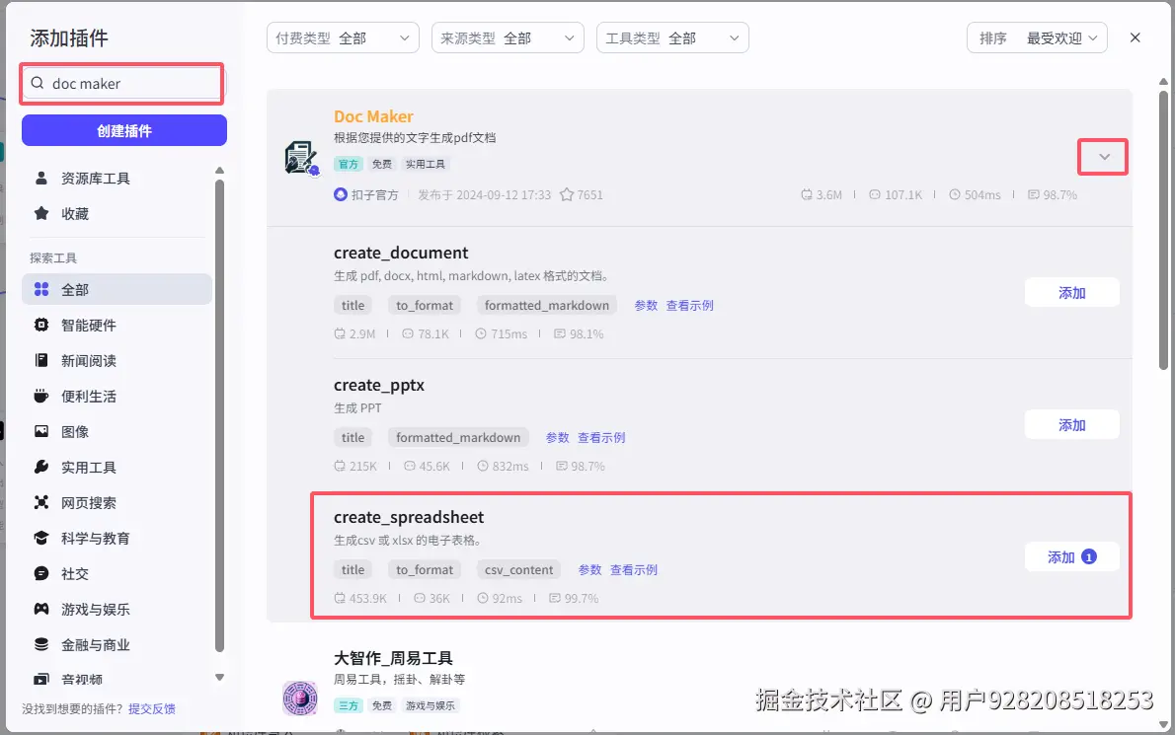Click the 收藏 star icon

coord(41,213)
